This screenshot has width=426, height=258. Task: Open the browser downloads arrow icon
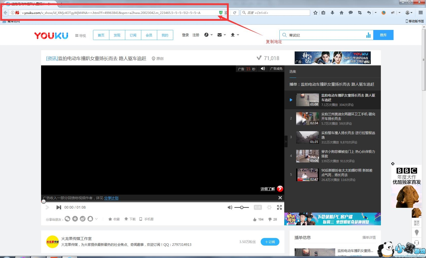(332, 13)
